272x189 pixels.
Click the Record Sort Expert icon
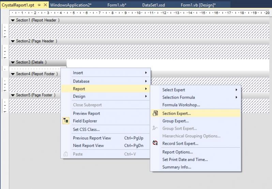tap(155, 143)
